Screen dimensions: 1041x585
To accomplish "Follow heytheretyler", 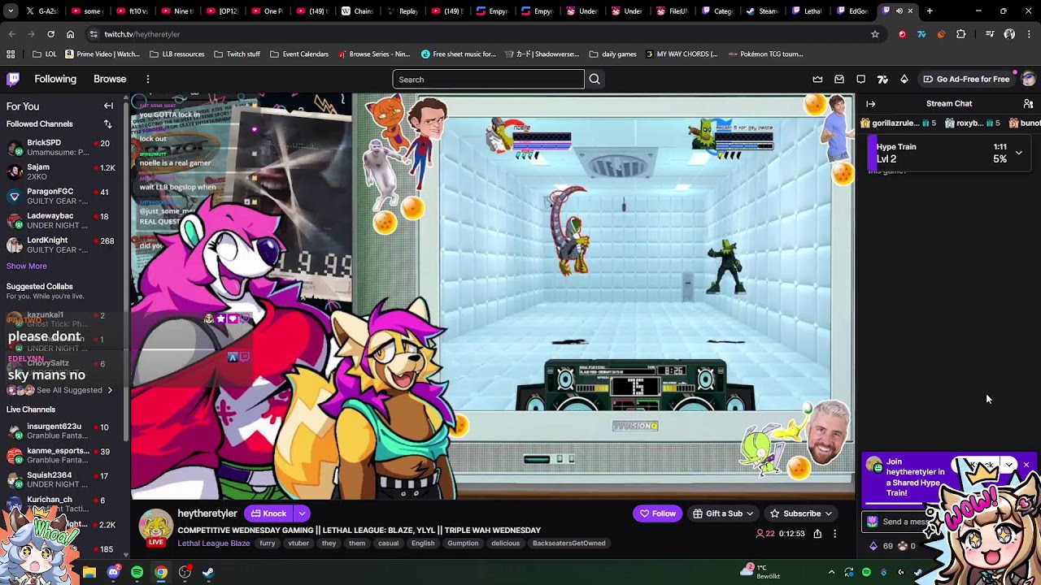I will pos(657,513).
